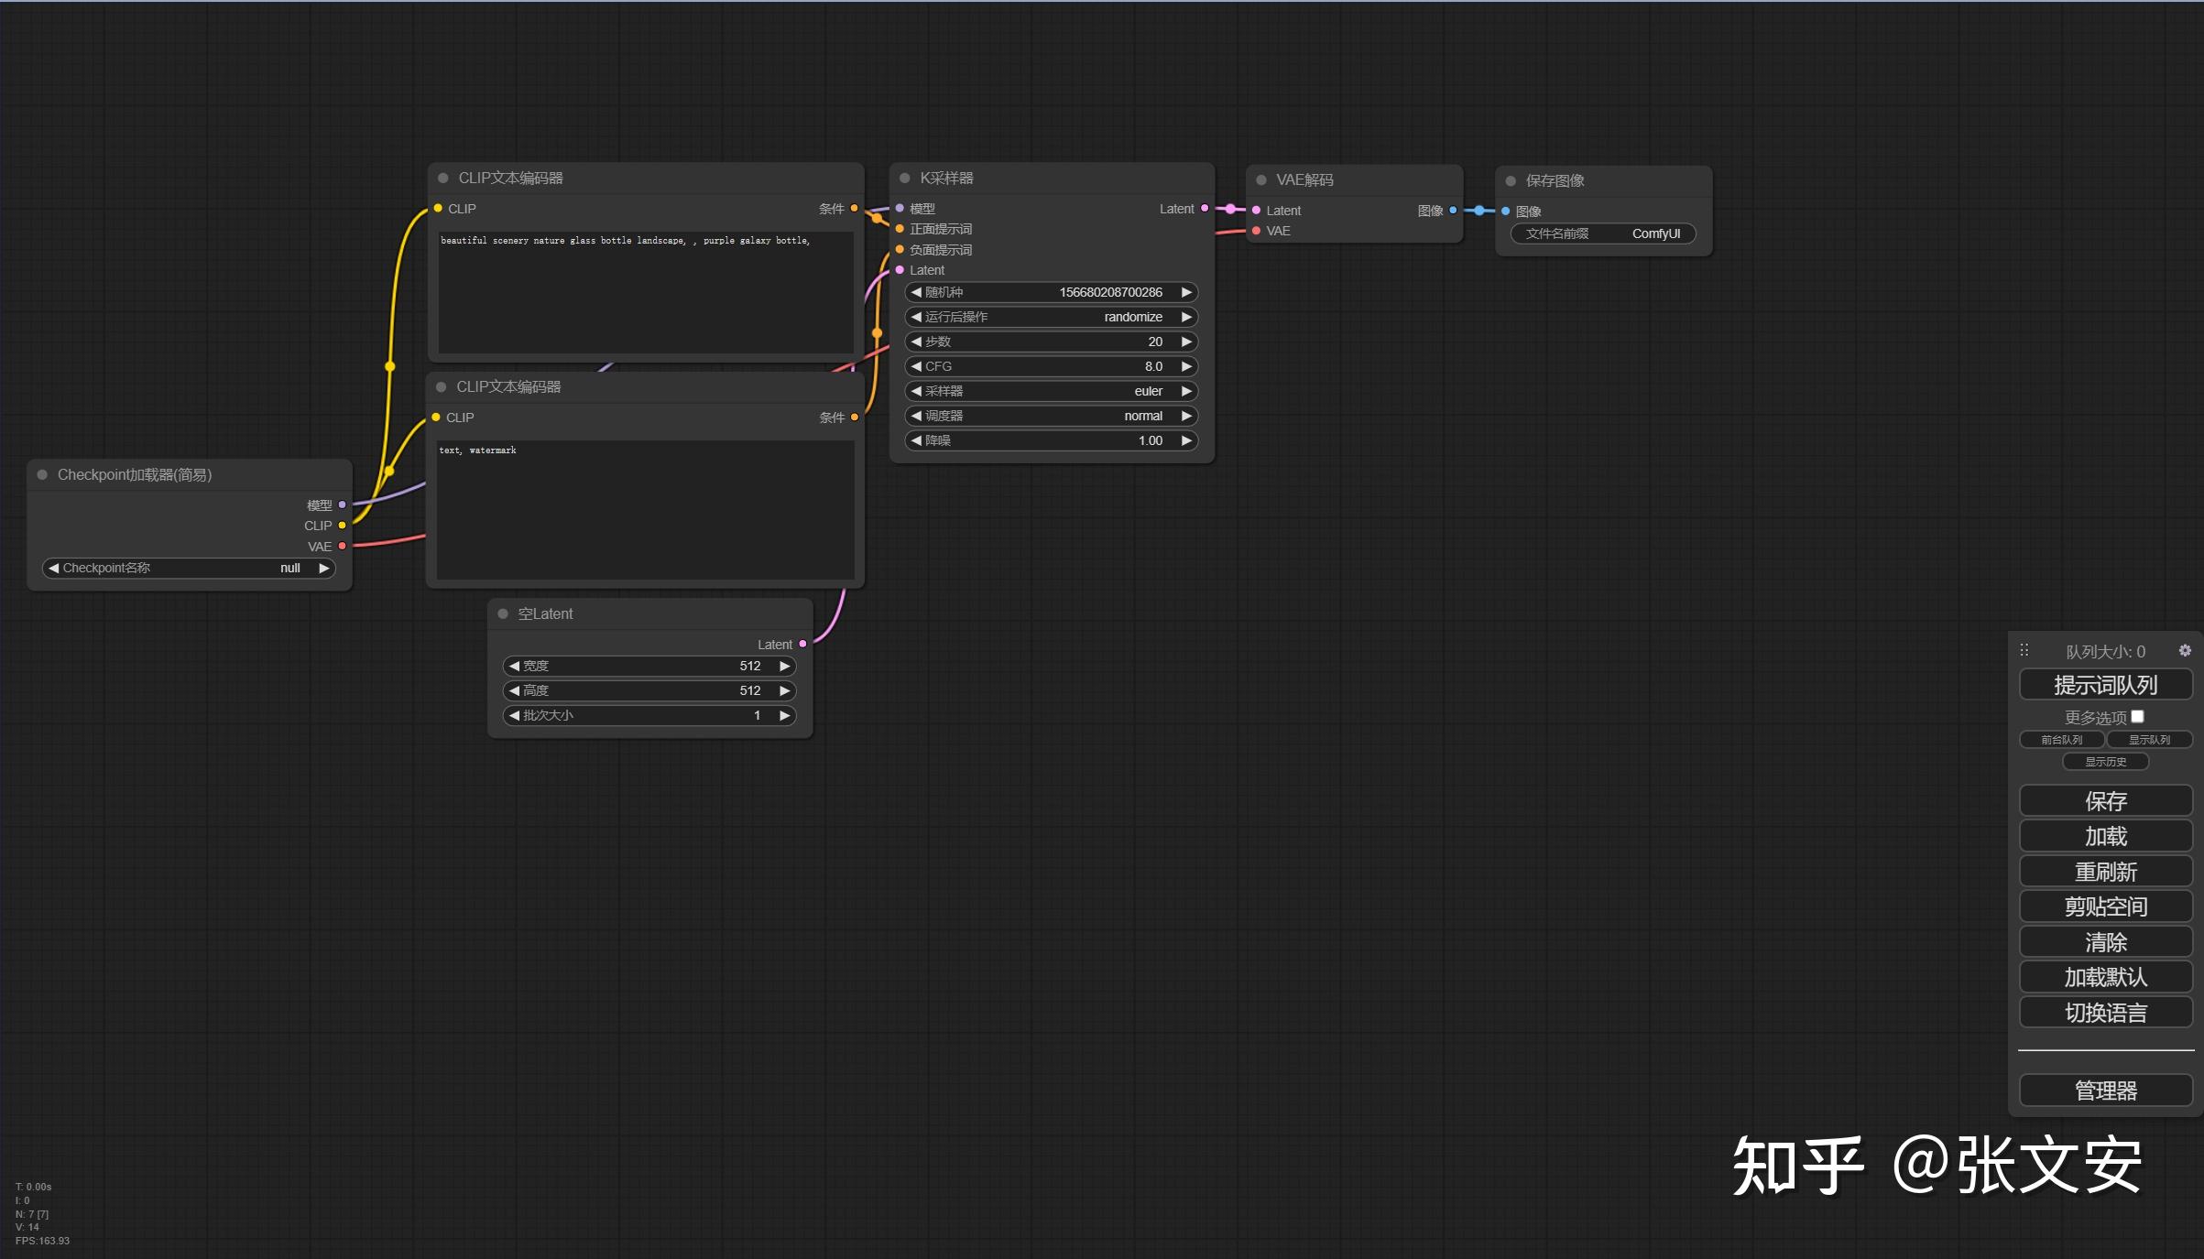Enable the 更多选项 checkbox
The width and height of the screenshot is (2204, 1259).
(2137, 716)
